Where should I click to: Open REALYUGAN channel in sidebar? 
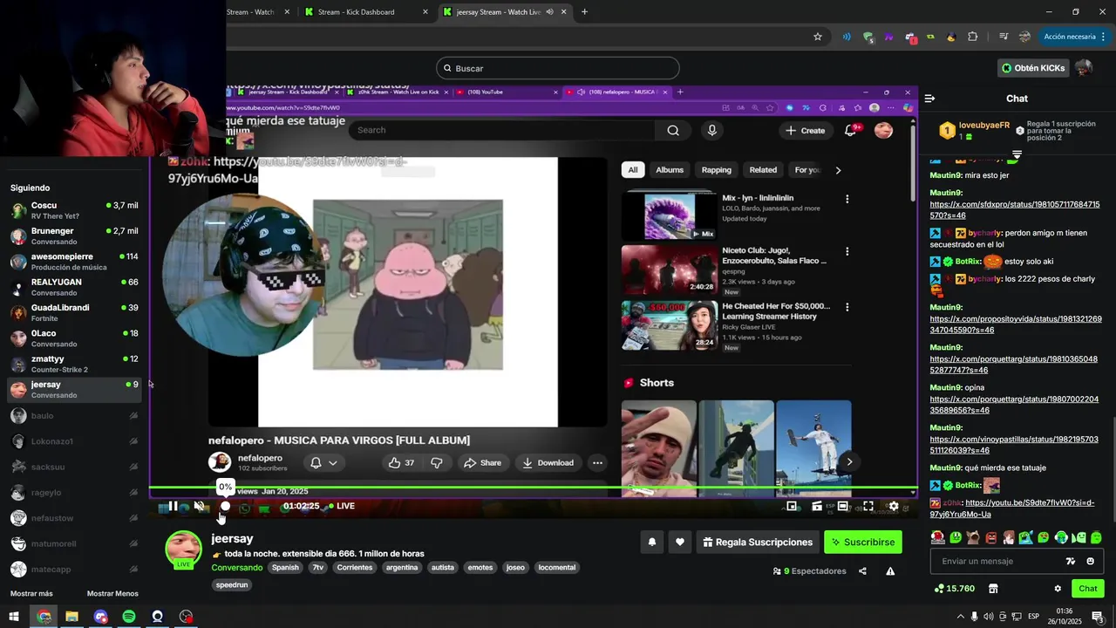tap(74, 287)
